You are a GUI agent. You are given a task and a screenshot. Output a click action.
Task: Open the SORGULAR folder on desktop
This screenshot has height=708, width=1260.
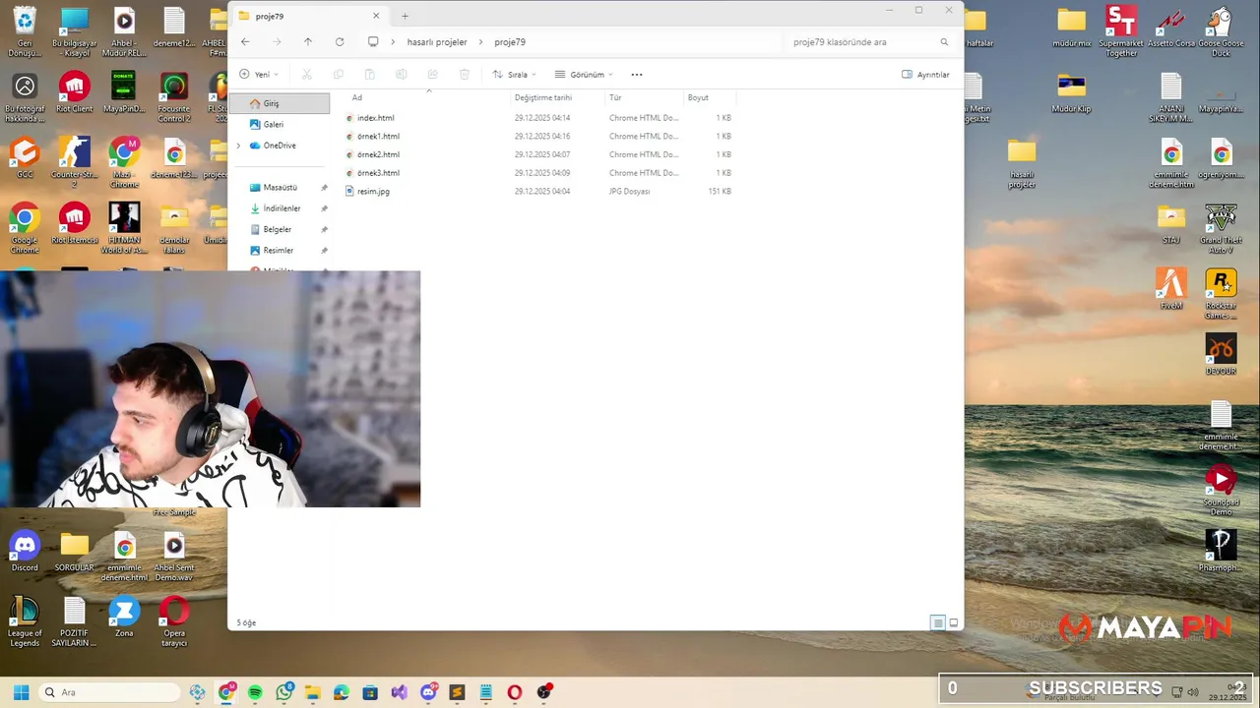[x=74, y=552]
